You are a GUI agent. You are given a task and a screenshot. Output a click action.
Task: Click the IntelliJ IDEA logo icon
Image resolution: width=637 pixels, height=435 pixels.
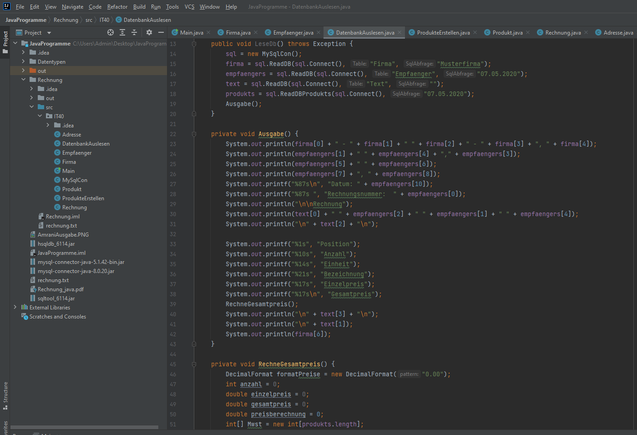click(6, 6)
